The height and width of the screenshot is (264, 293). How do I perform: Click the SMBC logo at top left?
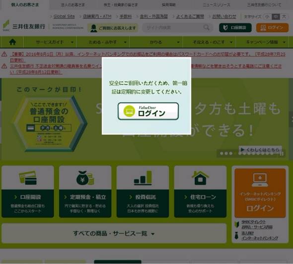pos(24,26)
